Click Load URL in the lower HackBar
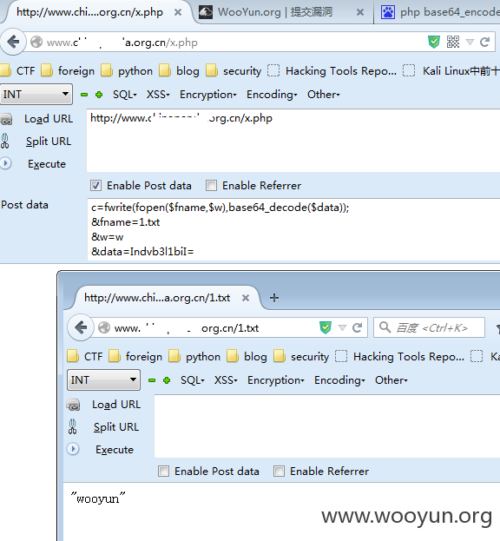Image resolution: width=500 pixels, height=541 pixels. 116,405
